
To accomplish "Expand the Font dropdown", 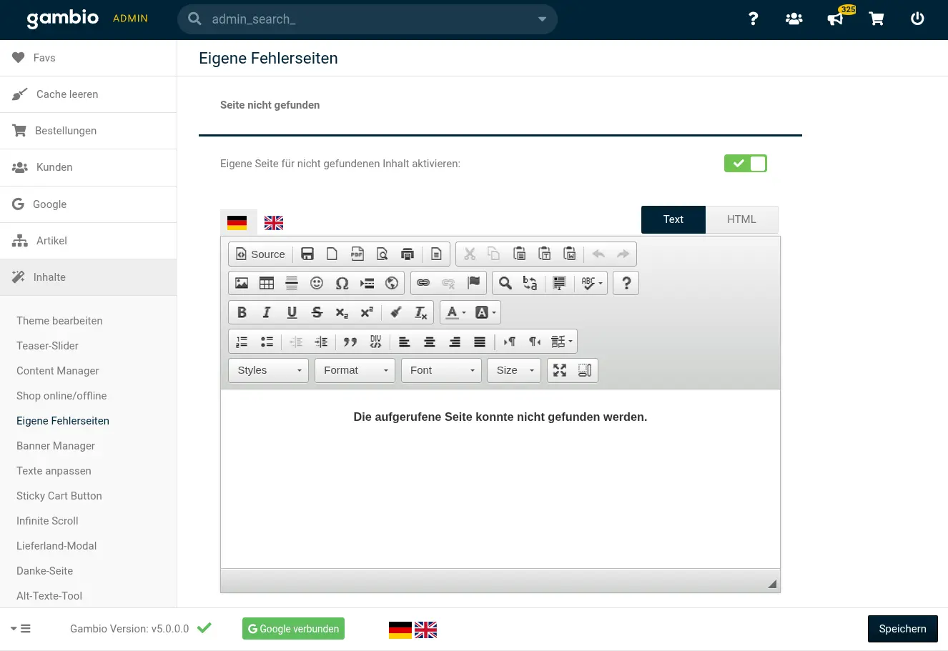I will point(441,370).
